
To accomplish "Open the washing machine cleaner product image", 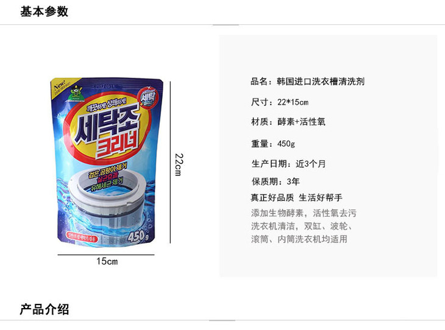I will [x=107, y=162].
